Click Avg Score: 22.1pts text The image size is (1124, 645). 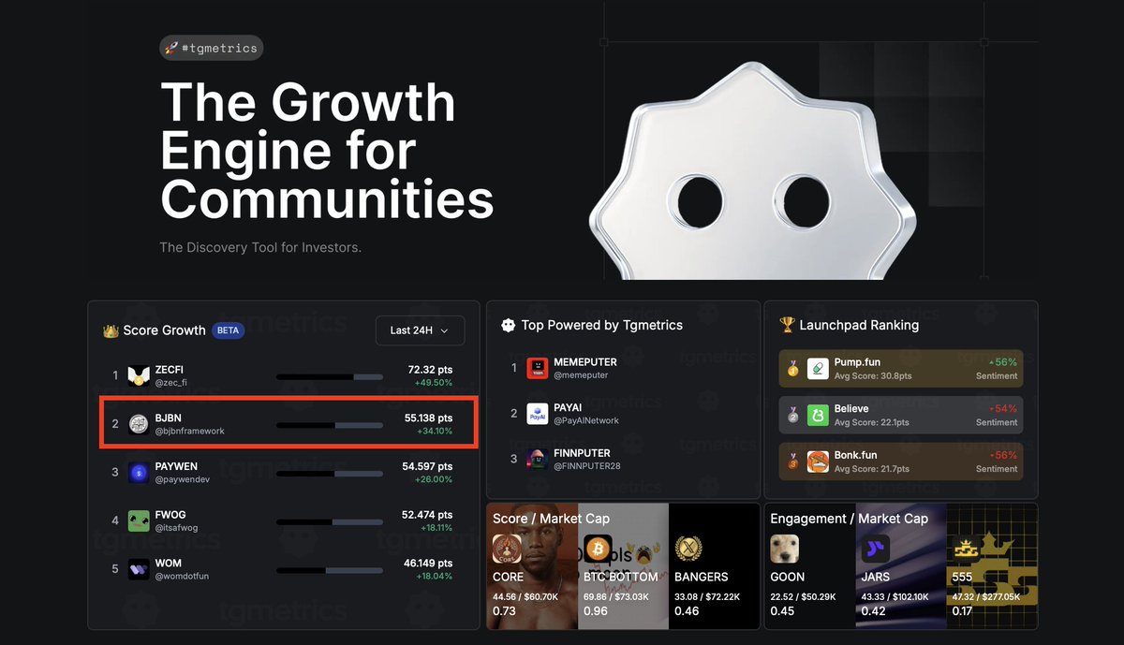point(872,422)
